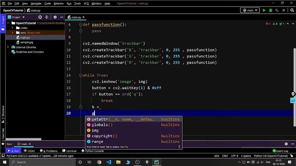
Task: Open Search Everywhere magnifier
Action: (x=292, y=10)
